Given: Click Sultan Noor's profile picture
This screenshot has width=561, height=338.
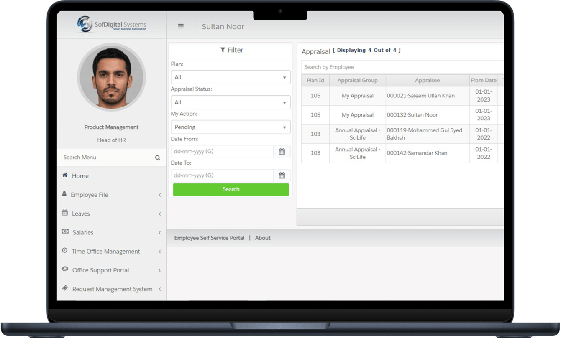Looking at the screenshot, I should tap(111, 77).
